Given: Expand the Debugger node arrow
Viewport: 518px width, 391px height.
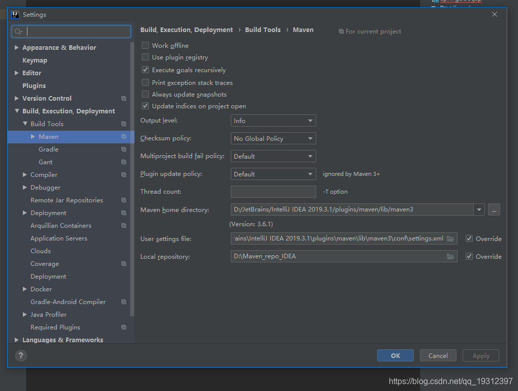Looking at the screenshot, I should click(25, 188).
